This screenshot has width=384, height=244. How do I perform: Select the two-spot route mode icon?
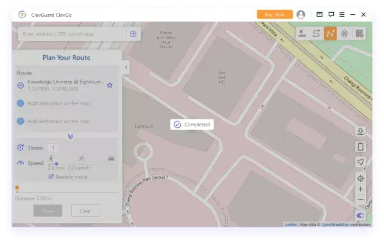(x=316, y=33)
